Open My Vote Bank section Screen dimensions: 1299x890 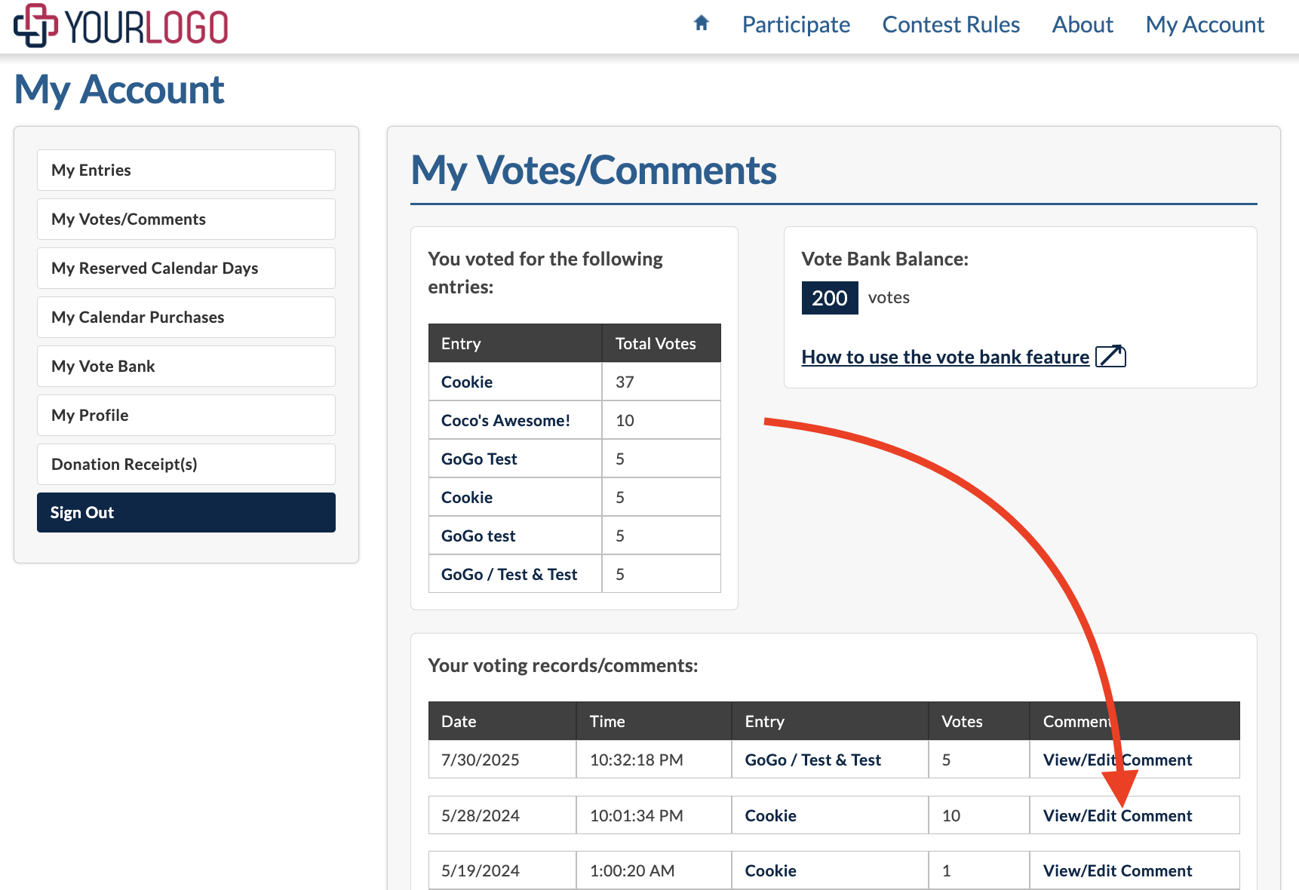tap(186, 367)
